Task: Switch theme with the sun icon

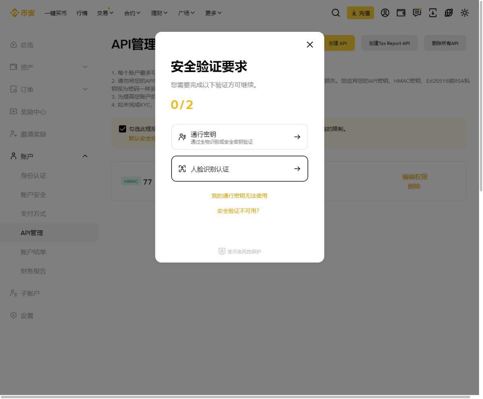Action: click(x=464, y=13)
